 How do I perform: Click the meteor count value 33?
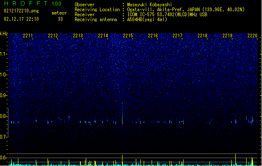coord(60,19)
